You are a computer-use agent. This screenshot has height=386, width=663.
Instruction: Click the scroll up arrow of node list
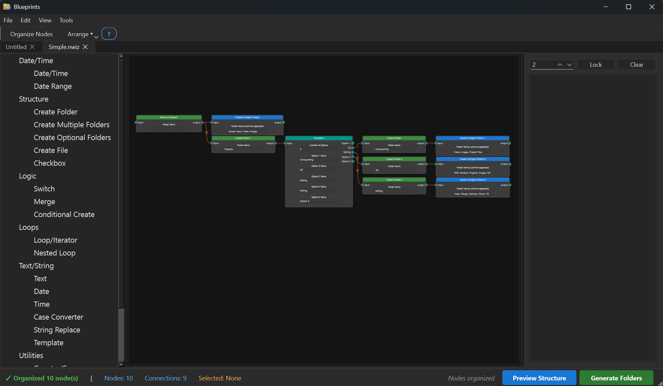pos(121,57)
